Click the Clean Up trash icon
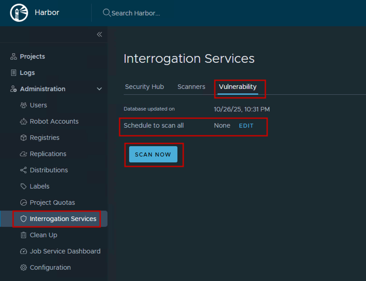 (x=23, y=235)
